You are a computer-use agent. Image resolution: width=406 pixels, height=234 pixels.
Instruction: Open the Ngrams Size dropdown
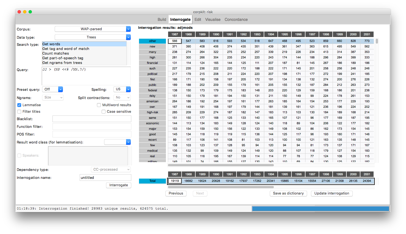pyautogui.click(x=53, y=97)
